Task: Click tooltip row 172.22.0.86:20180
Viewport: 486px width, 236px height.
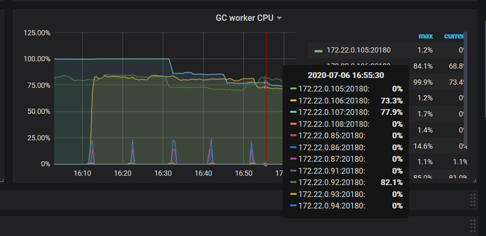Action: [346, 148]
